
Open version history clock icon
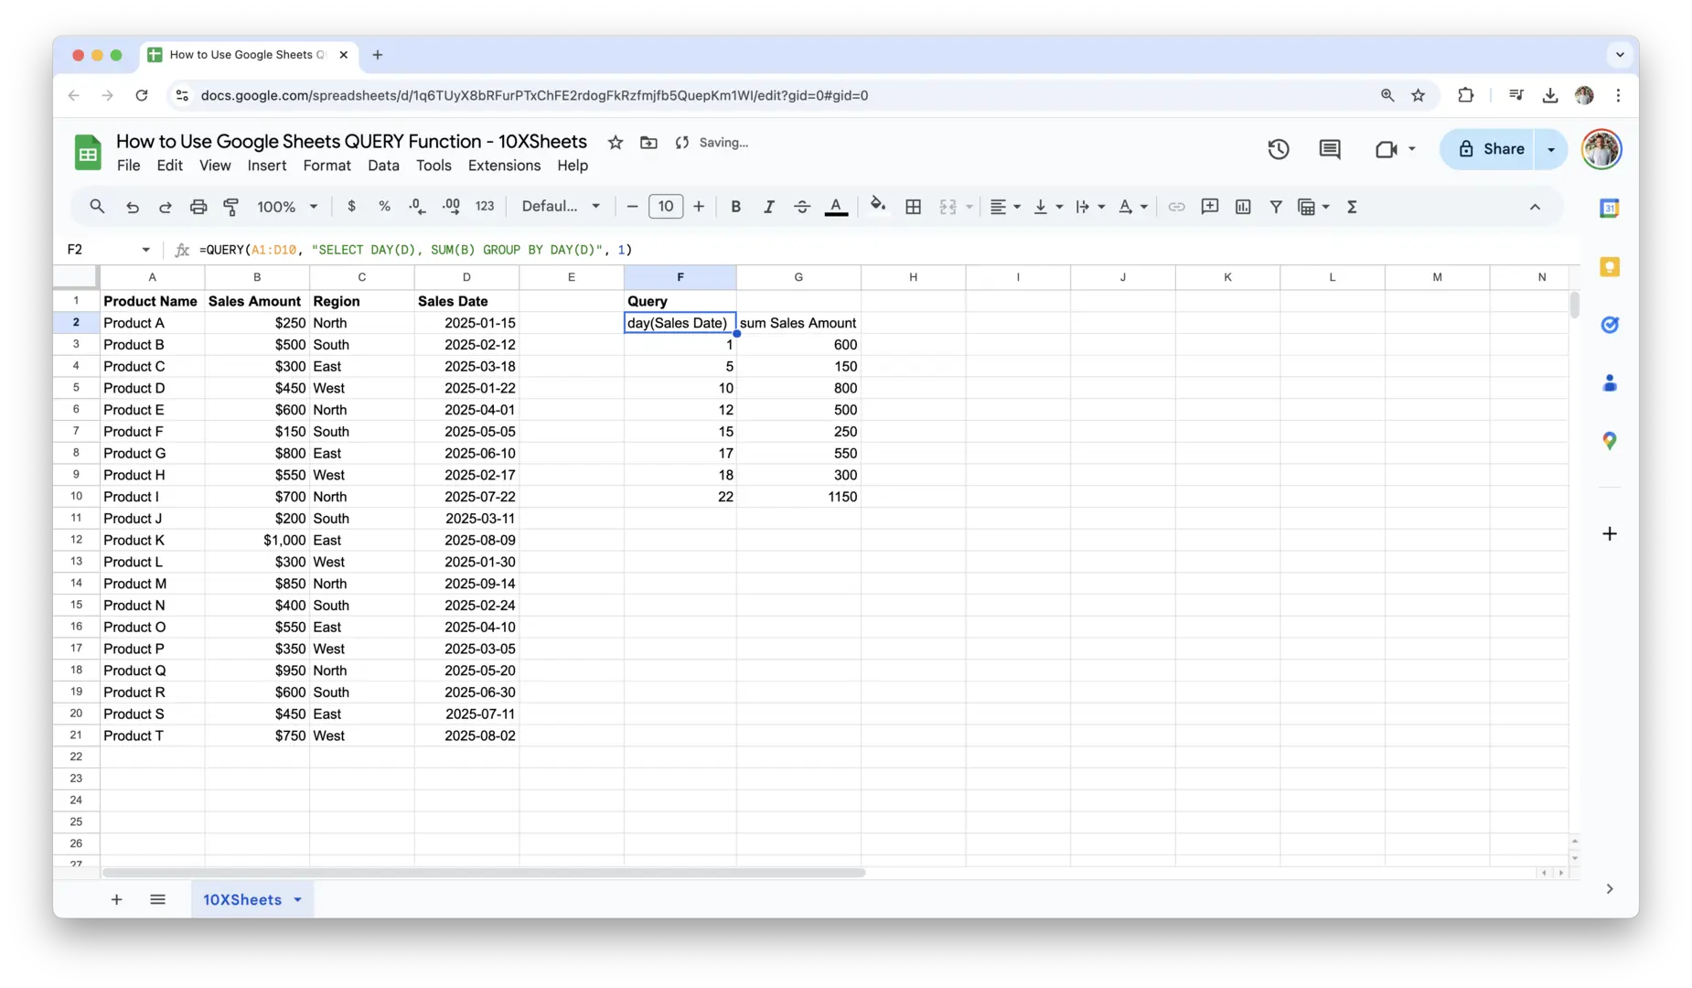coord(1279,149)
